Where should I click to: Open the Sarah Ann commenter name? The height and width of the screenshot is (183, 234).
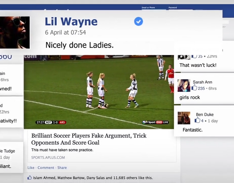point(202,82)
